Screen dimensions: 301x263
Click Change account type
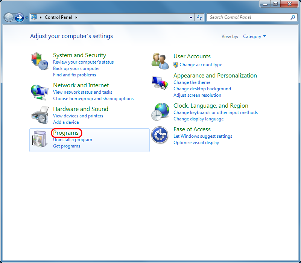coord(201,65)
